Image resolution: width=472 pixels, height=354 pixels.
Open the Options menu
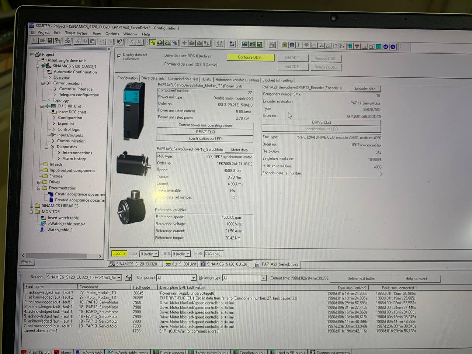[x=112, y=34]
